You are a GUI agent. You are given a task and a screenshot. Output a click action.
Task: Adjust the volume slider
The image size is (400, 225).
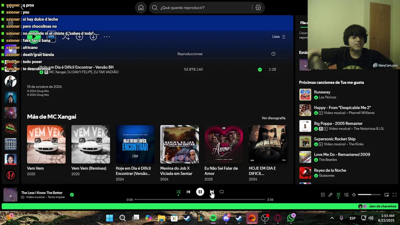click(369, 195)
